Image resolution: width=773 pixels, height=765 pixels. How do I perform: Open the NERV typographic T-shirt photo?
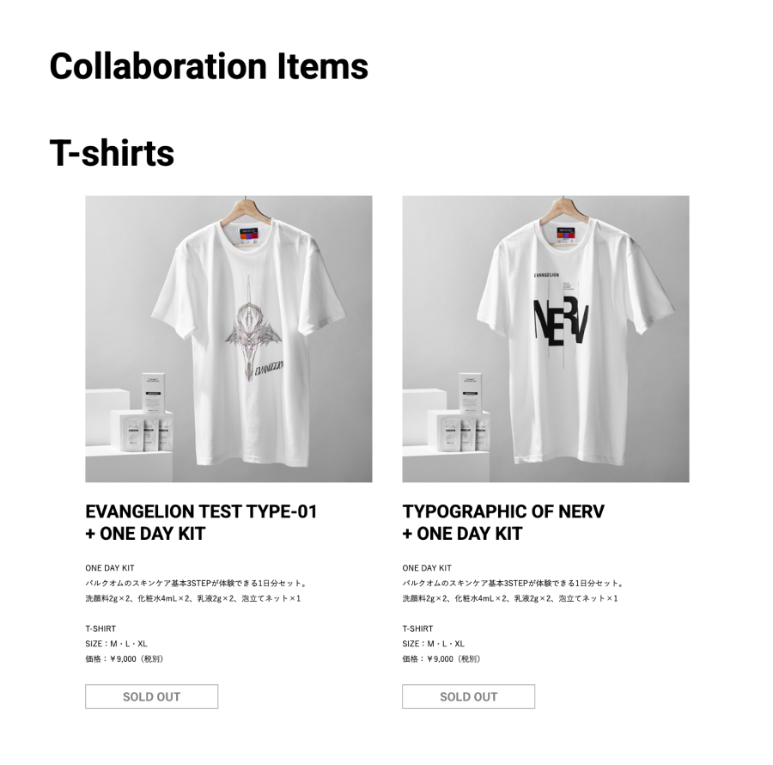click(x=545, y=339)
